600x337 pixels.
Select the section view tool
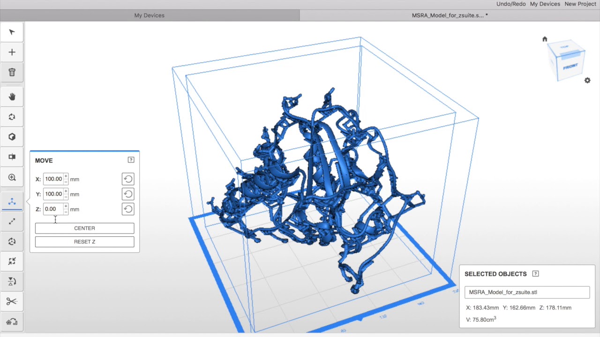12,157
